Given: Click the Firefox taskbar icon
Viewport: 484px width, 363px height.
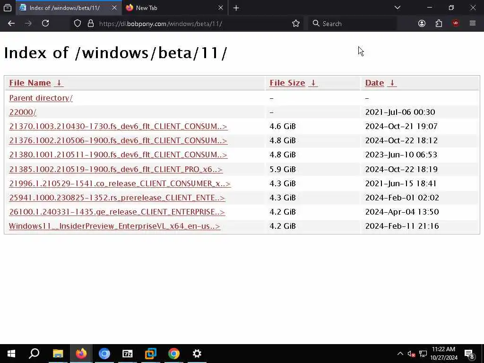Looking at the screenshot, I should click(81, 354).
